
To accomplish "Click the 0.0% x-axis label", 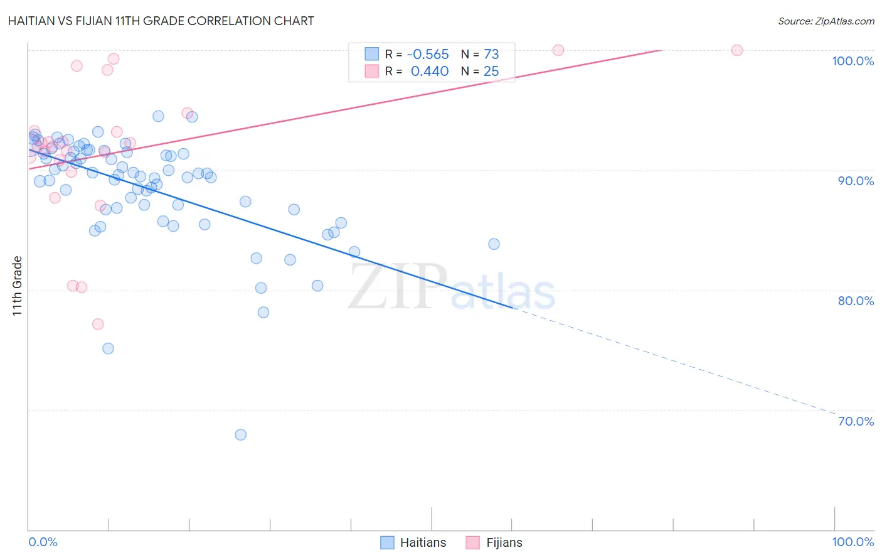I will pyautogui.click(x=43, y=542).
